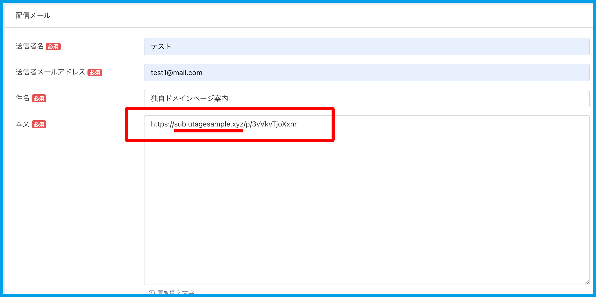Screen dimensions: 596x297
Task: Click the info icon beside 置き換え文字
Action: (152, 292)
